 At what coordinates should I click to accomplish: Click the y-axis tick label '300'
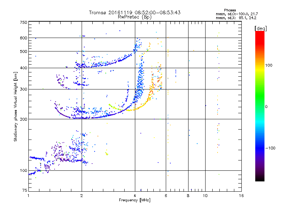(24, 89)
